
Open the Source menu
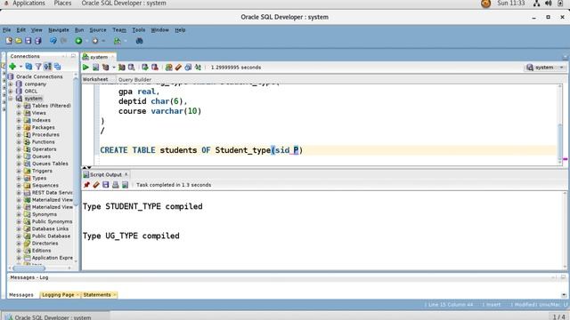(98, 29)
